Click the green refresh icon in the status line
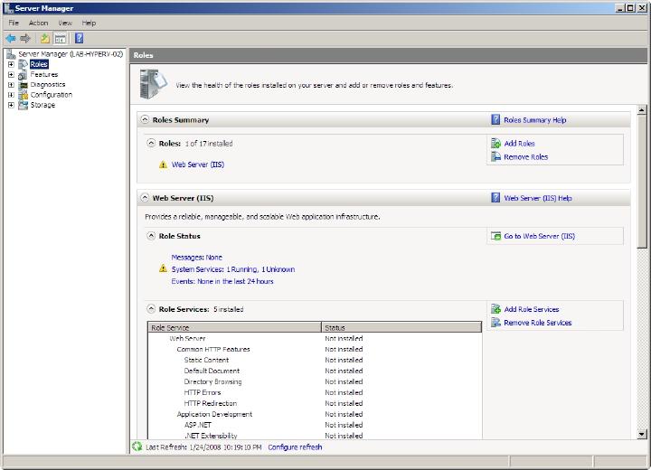651x470 pixels. point(137,446)
